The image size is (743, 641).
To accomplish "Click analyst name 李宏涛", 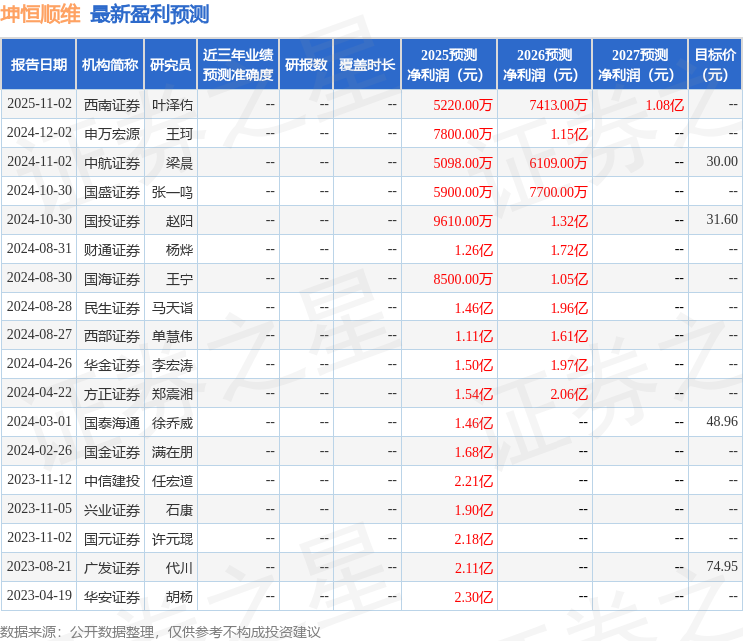I will (172, 365).
